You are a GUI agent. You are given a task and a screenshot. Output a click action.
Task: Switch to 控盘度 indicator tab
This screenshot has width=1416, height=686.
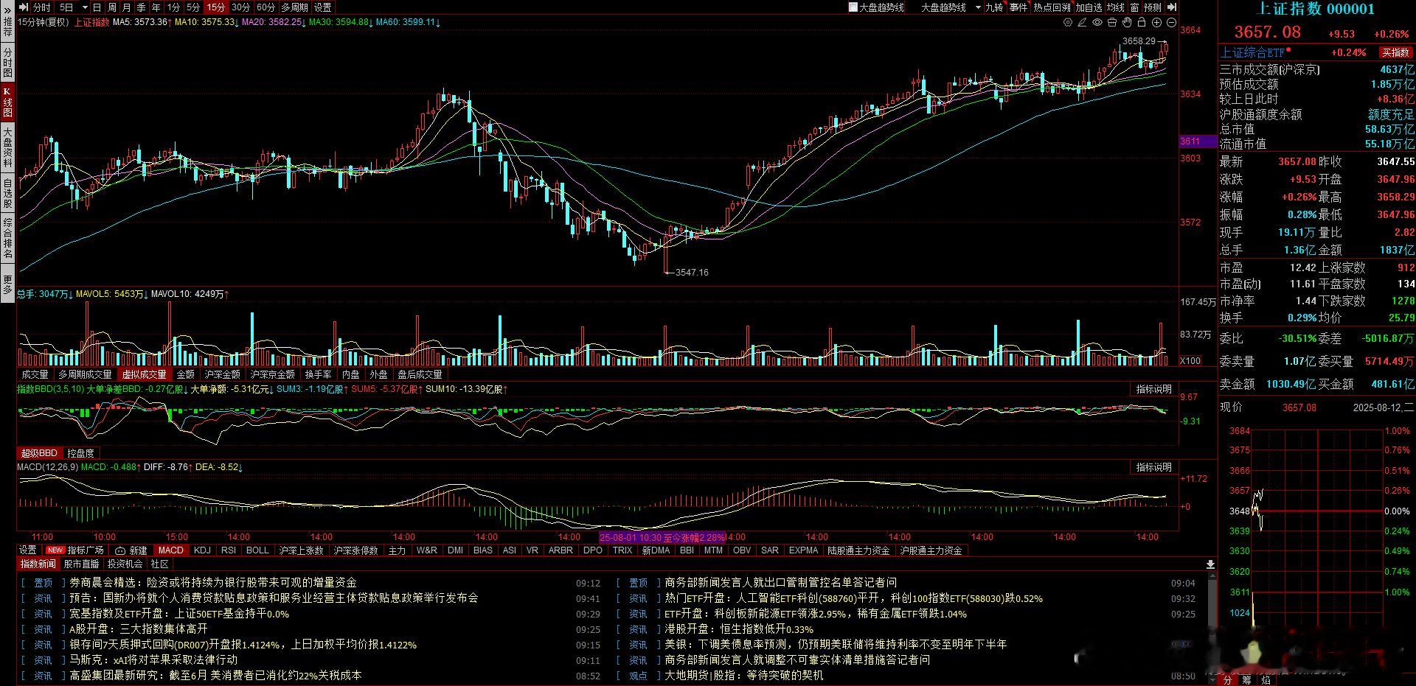[80, 453]
